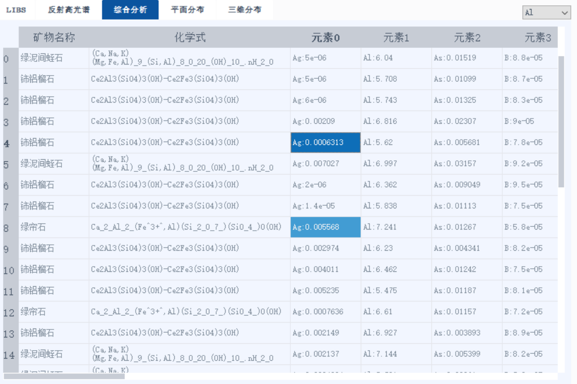Click the highlighted Ag:0.005568 cell
The image size is (577, 384).
tap(325, 227)
